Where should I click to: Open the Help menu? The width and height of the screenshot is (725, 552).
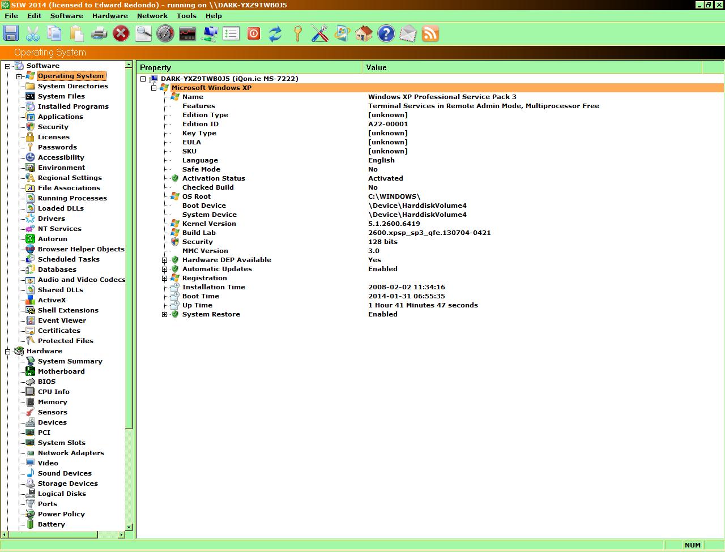coord(214,16)
